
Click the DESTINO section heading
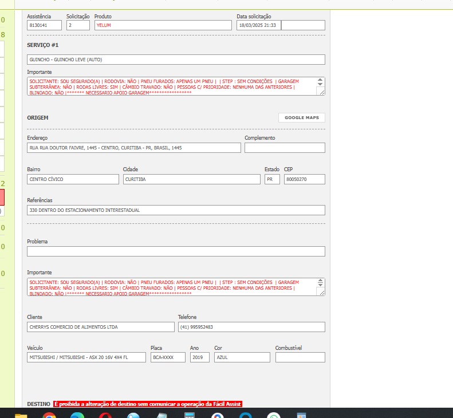click(x=39, y=404)
